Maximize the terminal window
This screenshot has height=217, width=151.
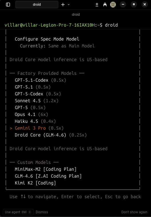(134, 5)
